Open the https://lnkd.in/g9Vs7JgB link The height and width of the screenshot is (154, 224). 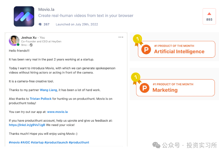click(27, 125)
